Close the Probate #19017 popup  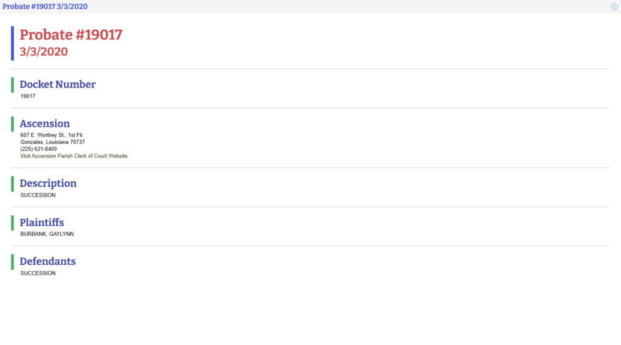[x=614, y=6]
